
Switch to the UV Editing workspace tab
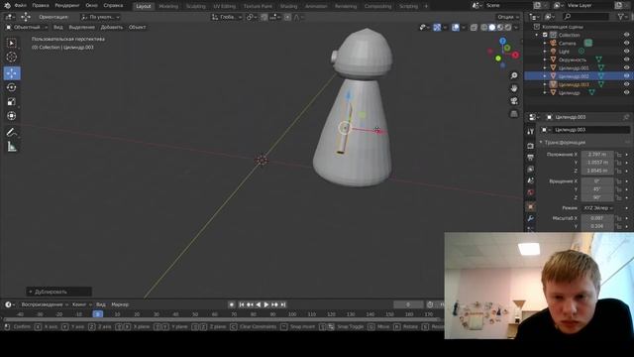(x=225, y=6)
